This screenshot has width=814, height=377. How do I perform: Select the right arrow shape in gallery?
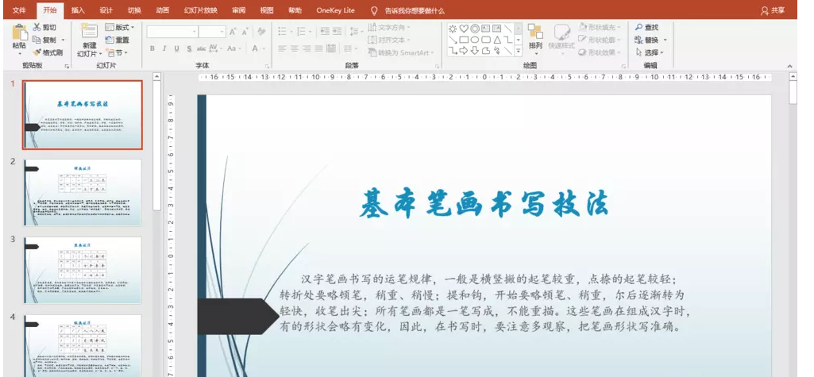click(x=464, y=50)
